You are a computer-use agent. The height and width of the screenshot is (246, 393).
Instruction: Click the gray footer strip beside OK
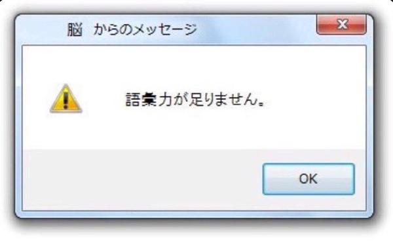[x=140, y=179]
